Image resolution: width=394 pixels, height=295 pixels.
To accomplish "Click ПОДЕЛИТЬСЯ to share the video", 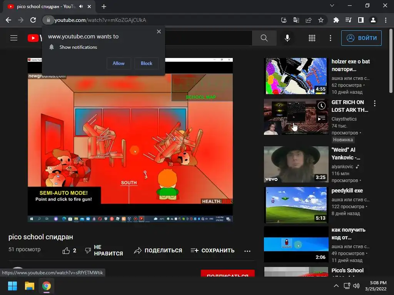I will pyautogui.click(x=158, y=250).
